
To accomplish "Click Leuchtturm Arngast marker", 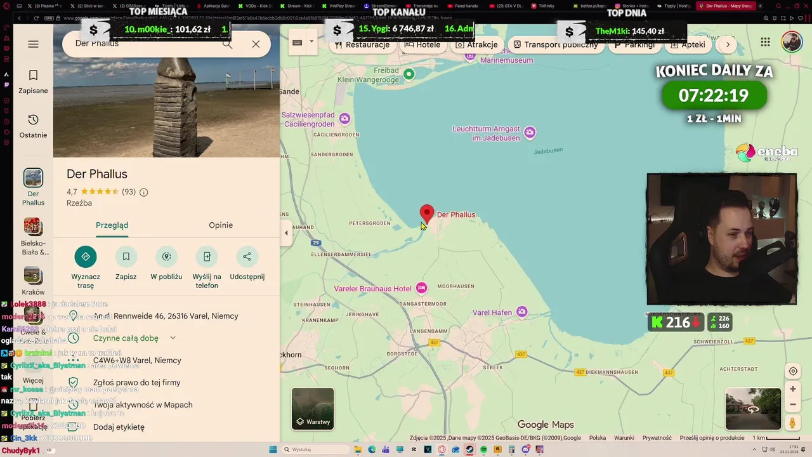I will point(530,132).
